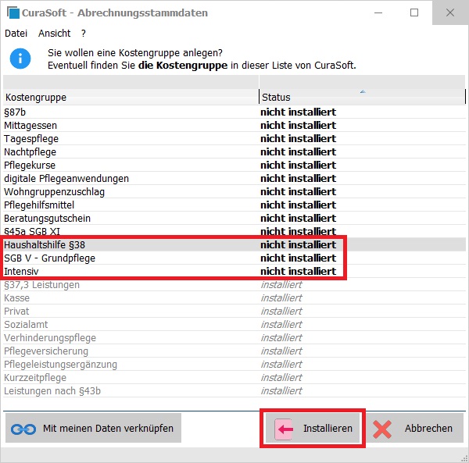The height and width of the screenshot is (463, 469).
Task: Open the Ansicht menu
Action: (54, 33)
